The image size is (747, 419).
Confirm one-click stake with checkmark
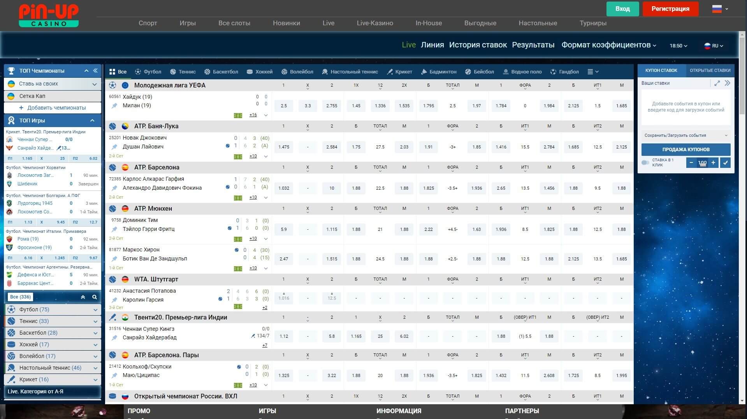725,163
